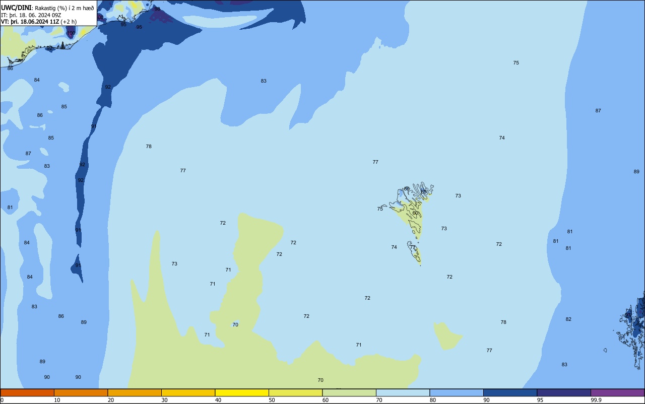Click the 80–90 medium blue legend swatch
The width and height of the screenshot is (645, 404).
457,392
